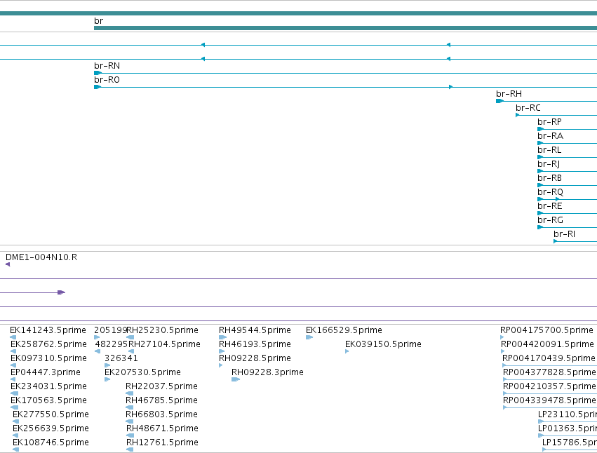Click the br-RH start exon glyph
This screenshot has height=453, width=597.
pos(499,101)
